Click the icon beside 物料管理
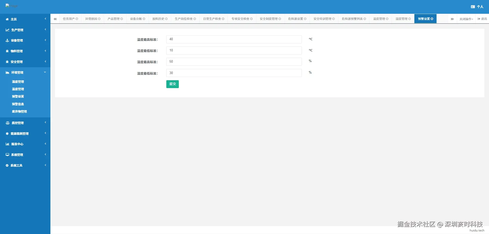Viewport: 489px width, 234px height. 7,51
